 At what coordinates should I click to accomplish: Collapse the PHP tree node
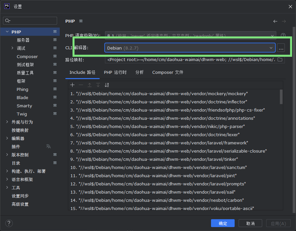click(x=7, y=31)
